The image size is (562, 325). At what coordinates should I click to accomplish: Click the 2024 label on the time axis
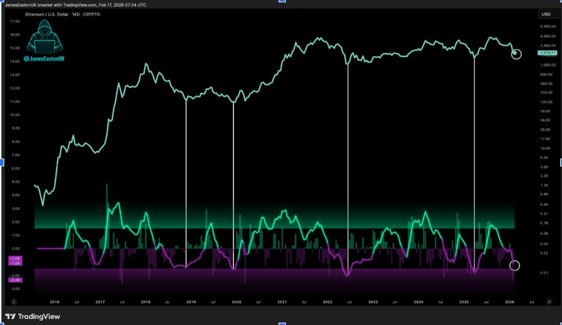coord(419,302)
